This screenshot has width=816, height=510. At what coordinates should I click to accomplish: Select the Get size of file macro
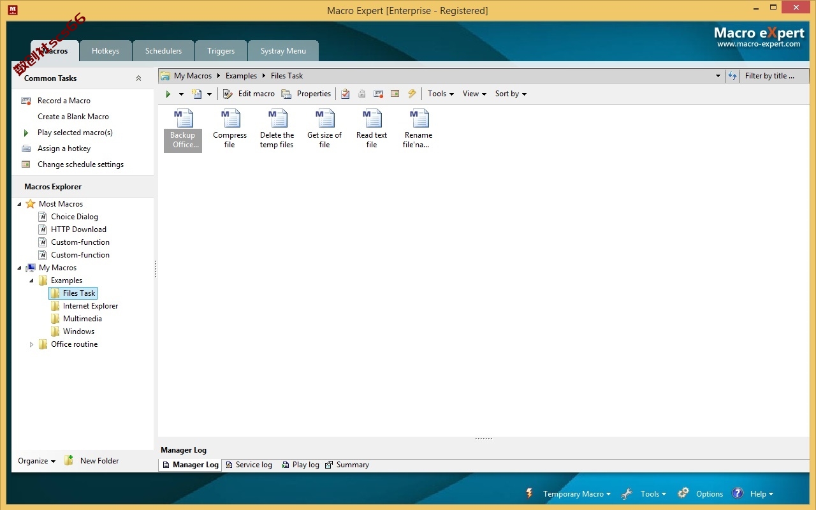coord(324,129)
